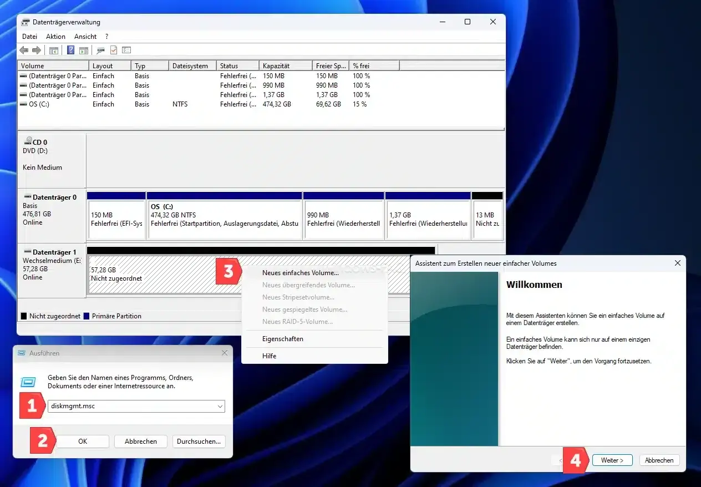Toggle the console tree pane toolbar icon

[54, 50]
